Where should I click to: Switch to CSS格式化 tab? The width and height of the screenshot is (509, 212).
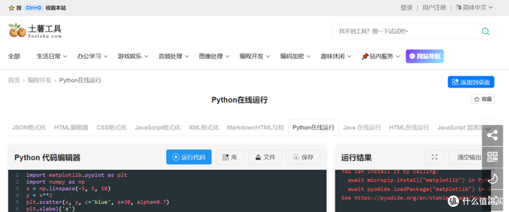pos(111,127)
